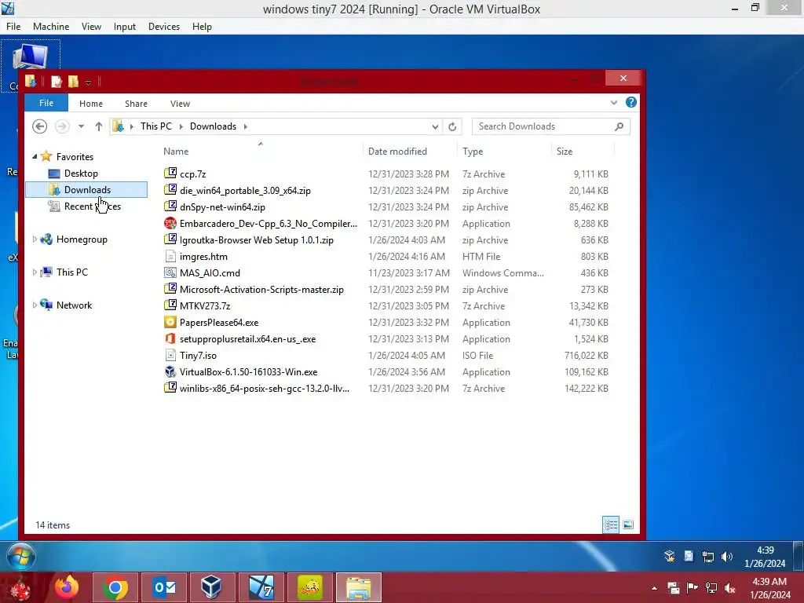Image resolution: width=804 pixels, height=603 pixels.
Task: Open Outlook from host taskbar
Action: (x=165, y=587)
